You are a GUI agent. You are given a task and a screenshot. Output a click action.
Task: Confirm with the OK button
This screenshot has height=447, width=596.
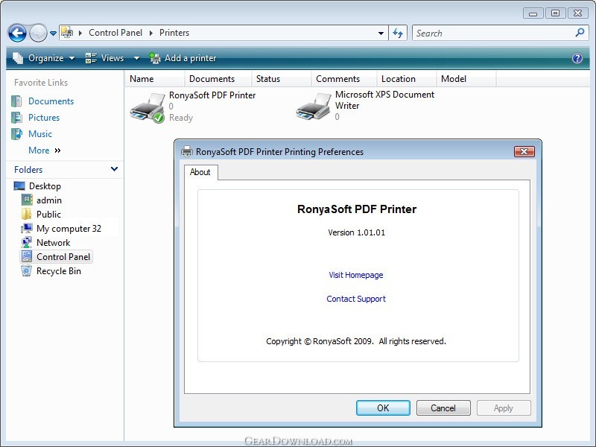click(x=383, y=408)
